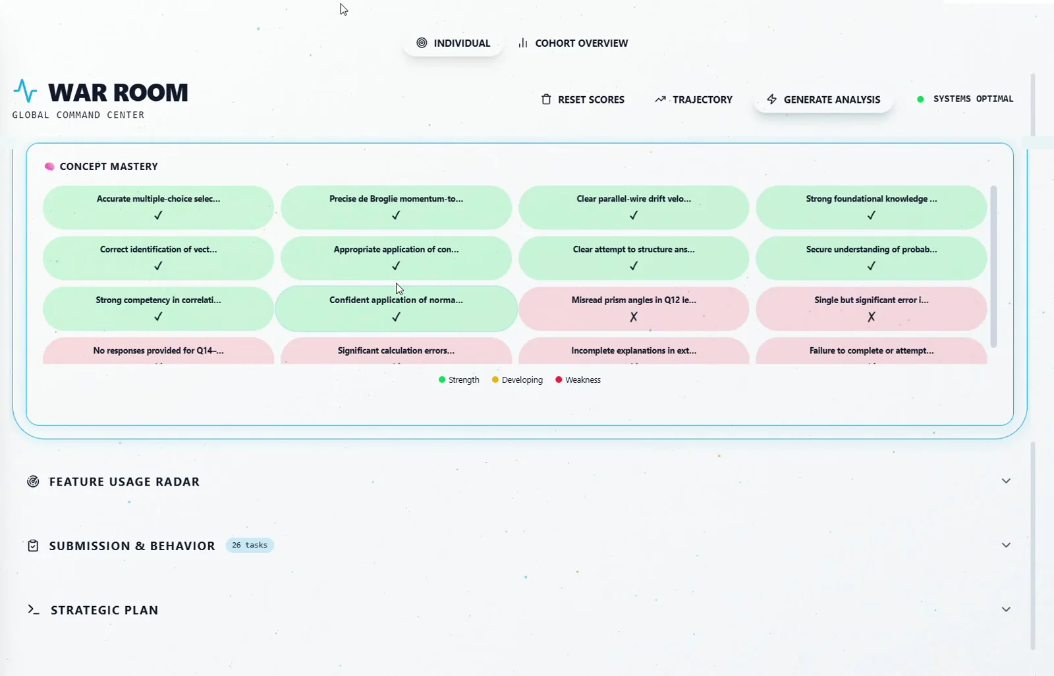The image size is (1054, 676).
Task: Open Incomplete explanations card
Action: tap(634, 351)
